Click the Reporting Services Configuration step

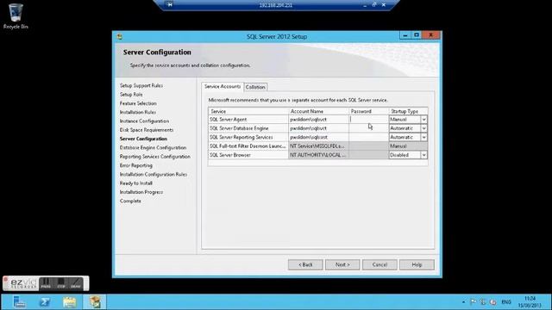click(x=155, y=157)
